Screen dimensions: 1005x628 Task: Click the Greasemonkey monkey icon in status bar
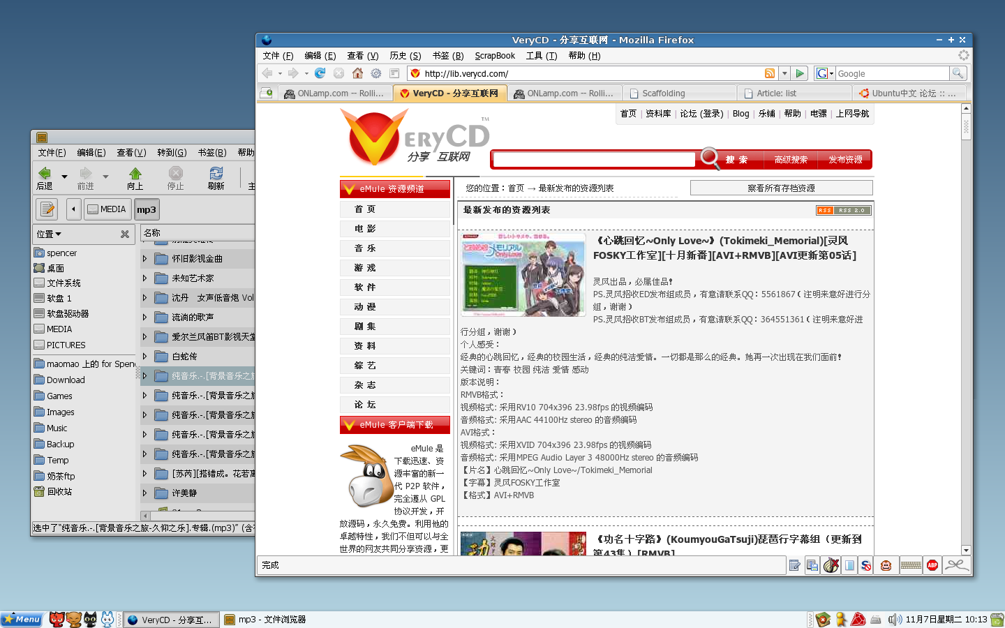tap(886, 565)
